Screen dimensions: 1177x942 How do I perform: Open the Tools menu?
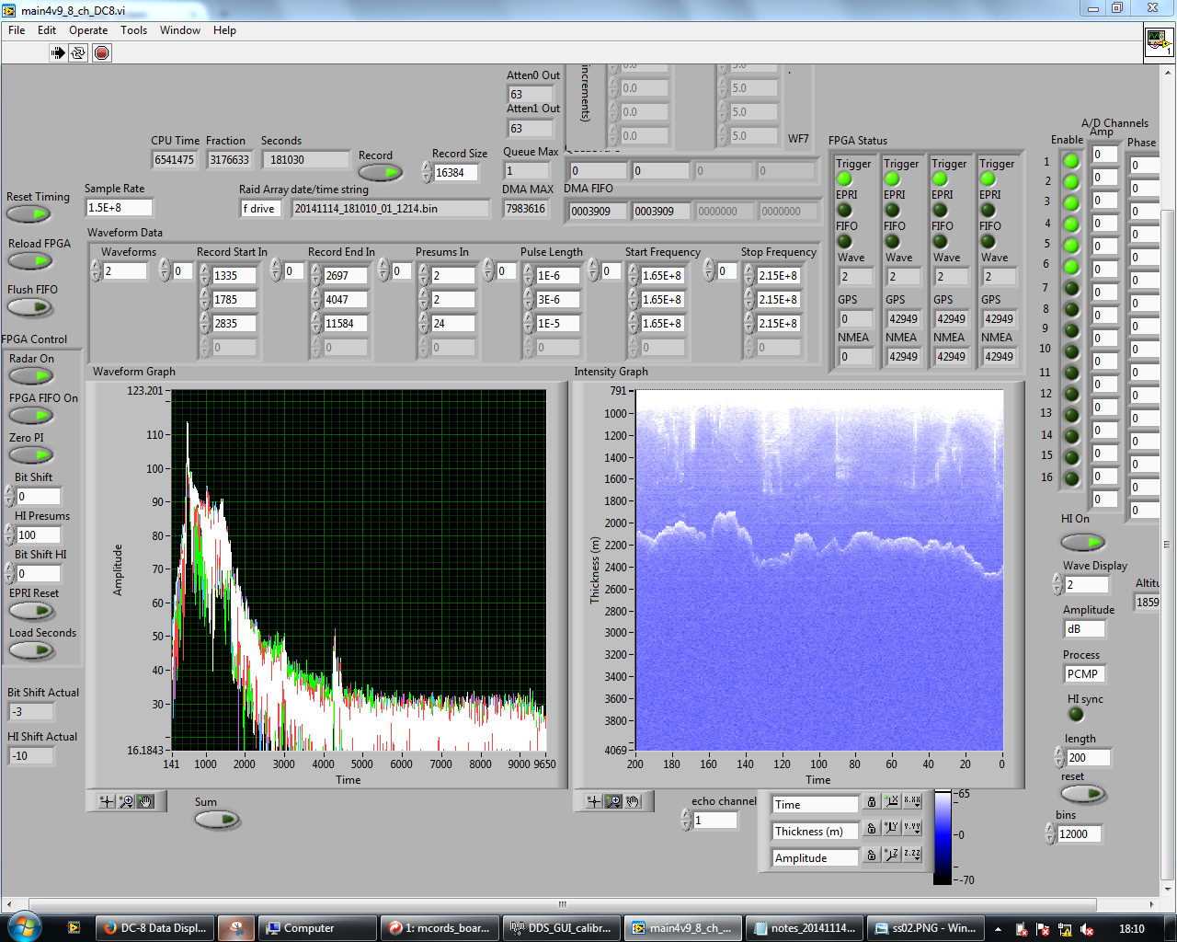click(x=133, y=30)
